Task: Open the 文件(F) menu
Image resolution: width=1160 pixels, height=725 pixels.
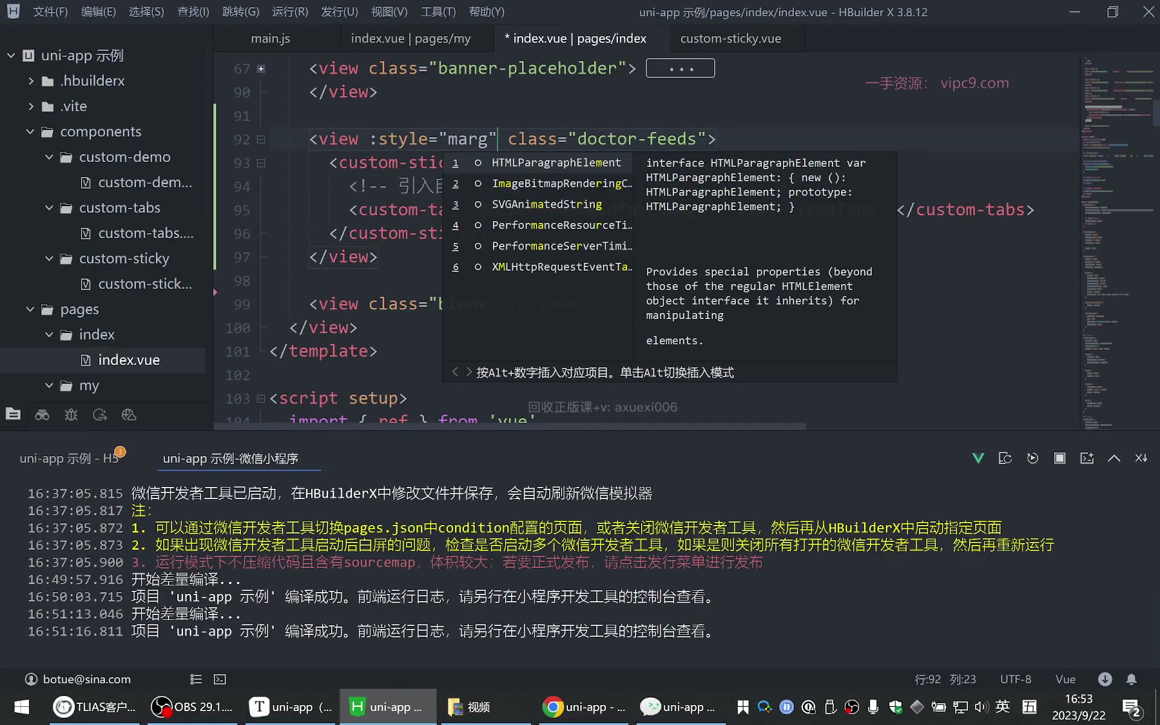Action: click(50, 12)
